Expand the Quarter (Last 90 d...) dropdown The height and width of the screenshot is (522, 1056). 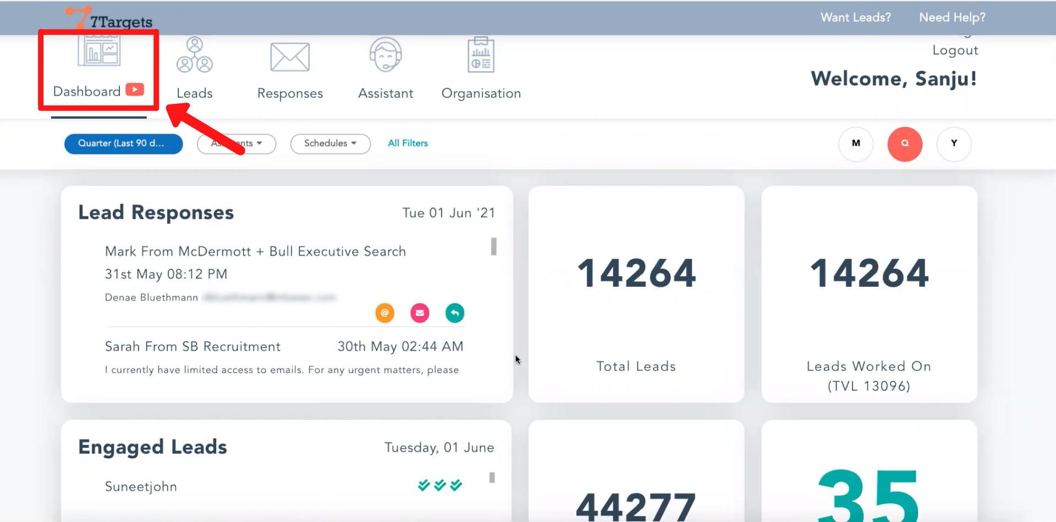(x=123, y=143)
